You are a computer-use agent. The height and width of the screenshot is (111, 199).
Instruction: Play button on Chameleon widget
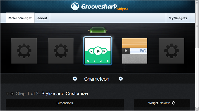98,51
